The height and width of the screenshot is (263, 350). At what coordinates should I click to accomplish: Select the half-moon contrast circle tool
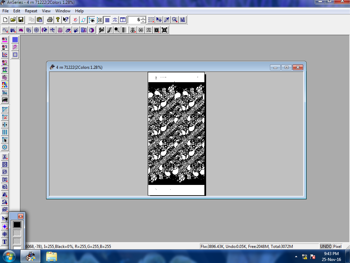click(92, 30)
